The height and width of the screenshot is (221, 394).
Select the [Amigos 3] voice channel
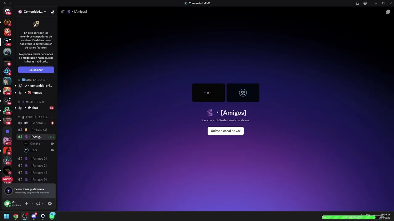pyautogui.click(x=36, y=158)
